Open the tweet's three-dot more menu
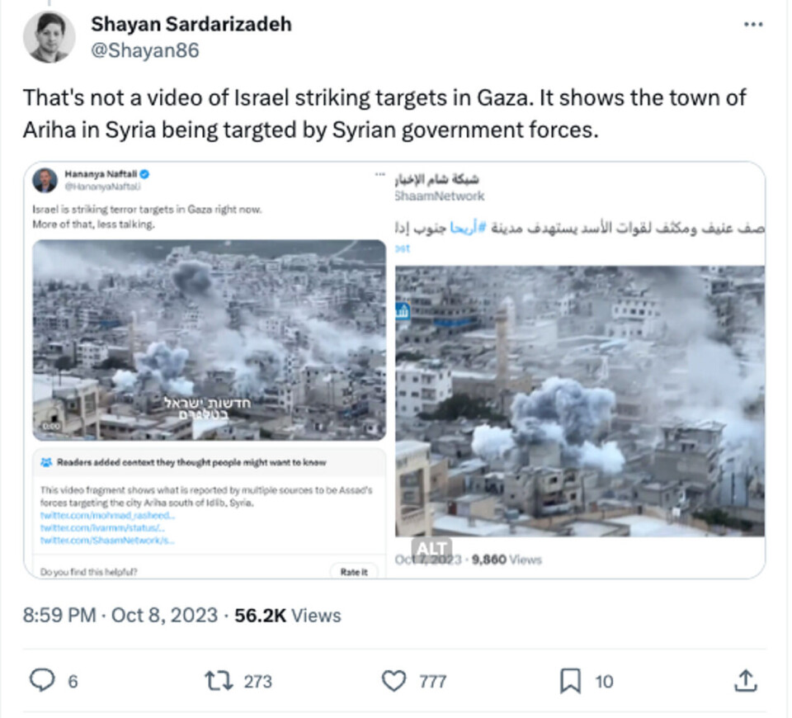Screen dimensions: 792x718 tap(753, 24)
